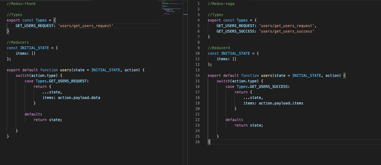381x165 pixels.
Task: Select line number 6 in gutter
Action: 199,31
